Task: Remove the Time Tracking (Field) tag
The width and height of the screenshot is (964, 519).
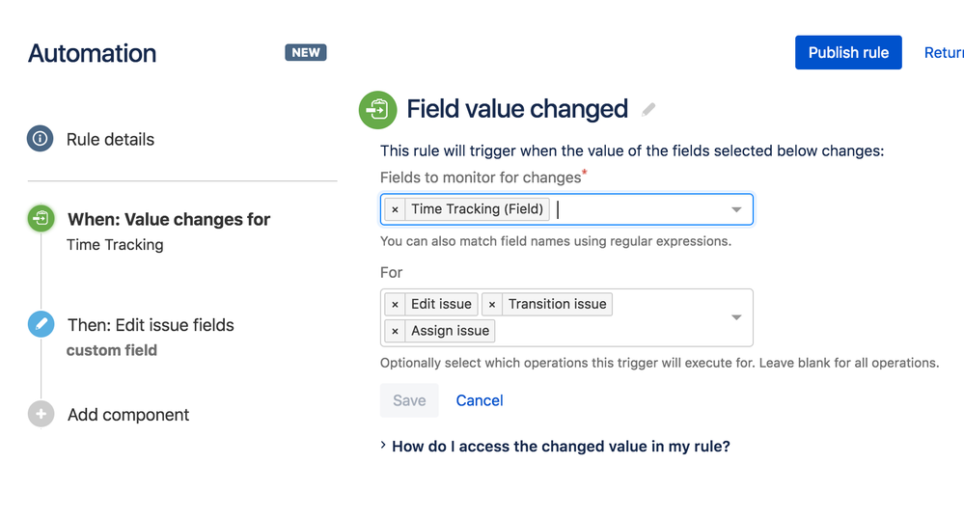Action: 395,209
